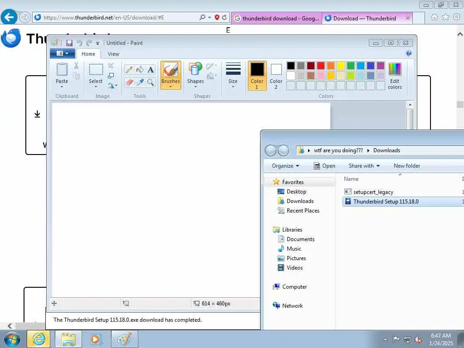Click the Shapes gallery icon
Image resolution: width=464 pixels, height=348 pixels.
coord(195,69)
